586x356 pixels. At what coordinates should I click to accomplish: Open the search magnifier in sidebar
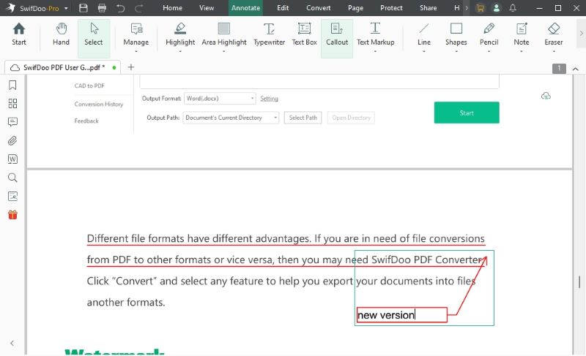pos(12,178)
